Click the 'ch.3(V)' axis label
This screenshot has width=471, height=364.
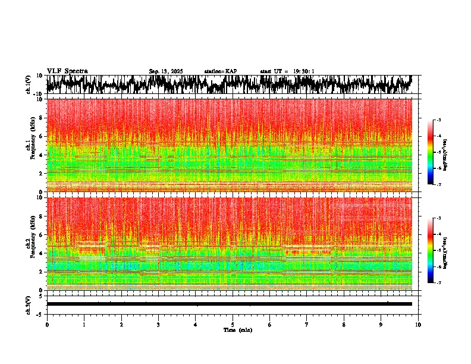tap(29, 305)
